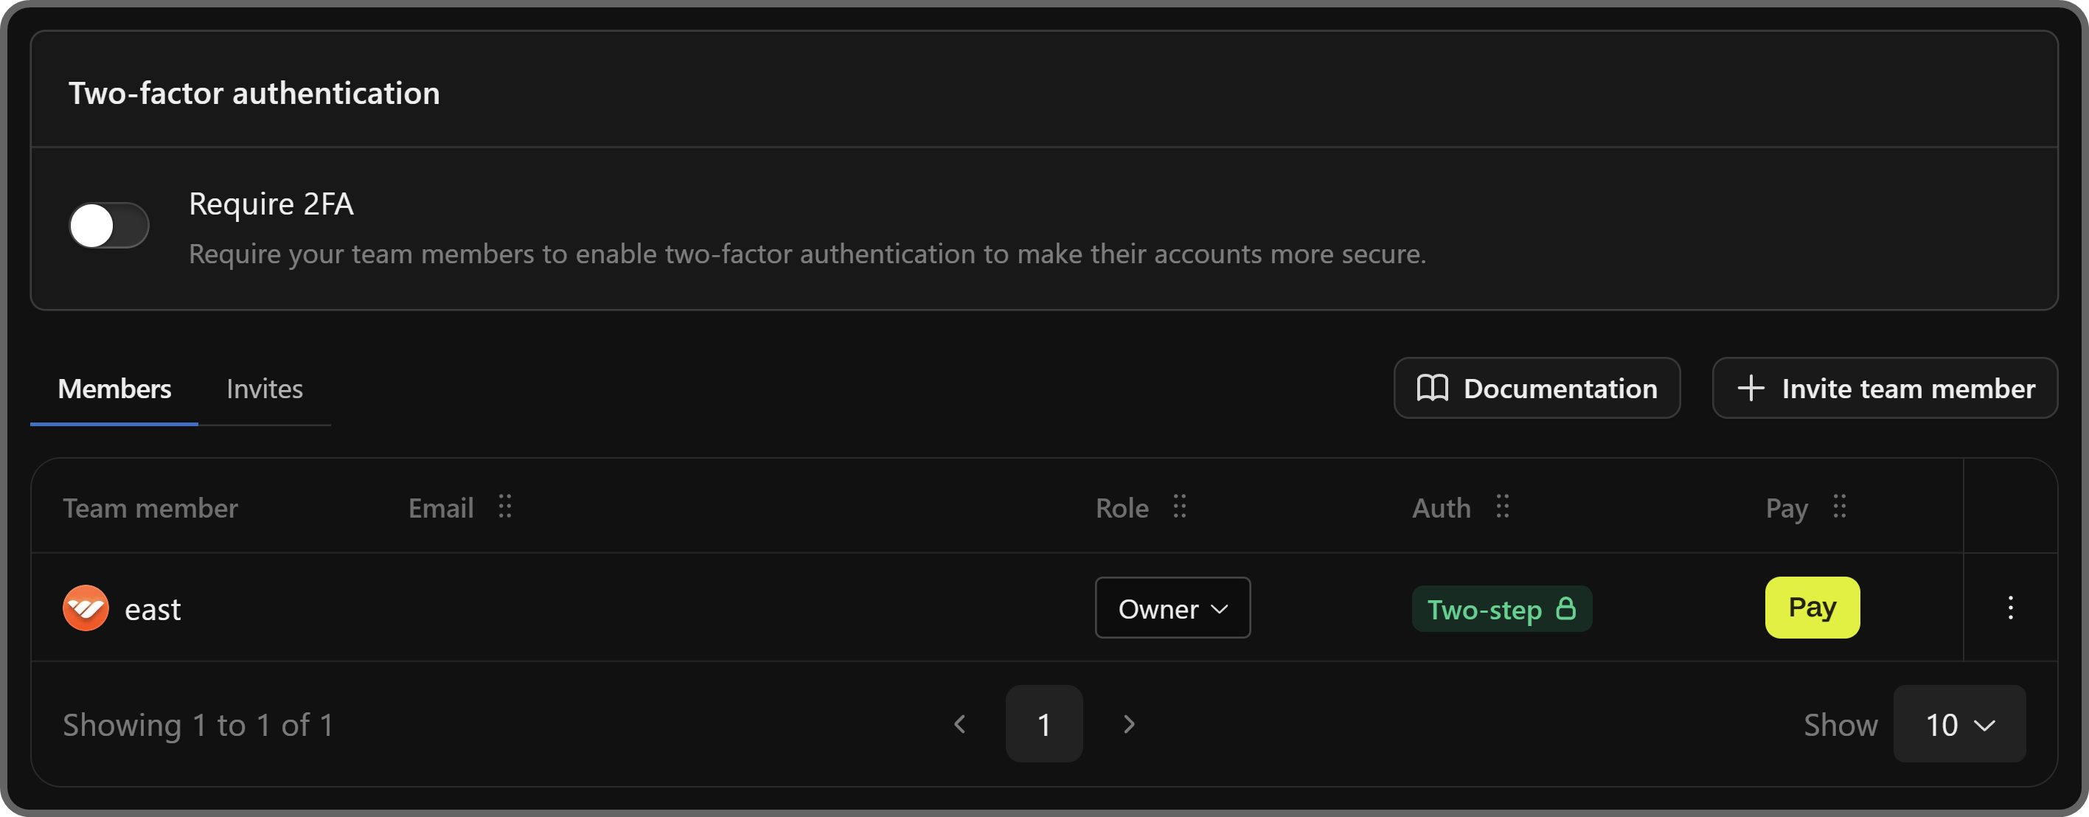The width and height of the screenshot is (2089, 817).
Task: Expand the Owner role dropdown
Action: tap(1172, 608)
